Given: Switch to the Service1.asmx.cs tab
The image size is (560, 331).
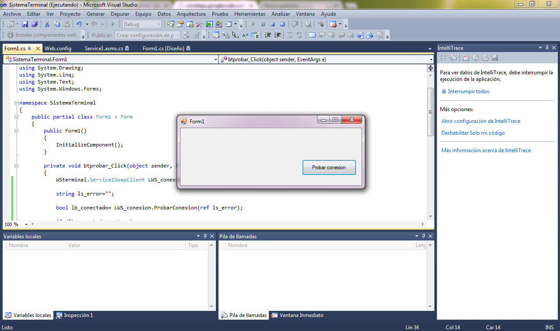Looking at the screenshot, I should [107, 49].
